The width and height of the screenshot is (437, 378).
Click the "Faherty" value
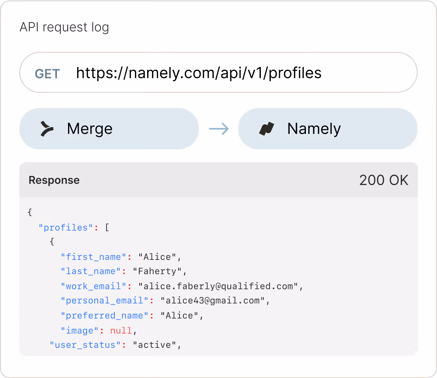click(157, 271)
